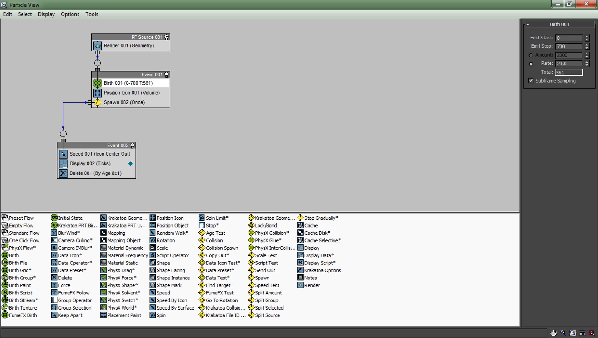Image resolution: width=598 pixels, height=338 pixels.
Task: Pick Find Target test in depot
Action: tap(214, 285)
